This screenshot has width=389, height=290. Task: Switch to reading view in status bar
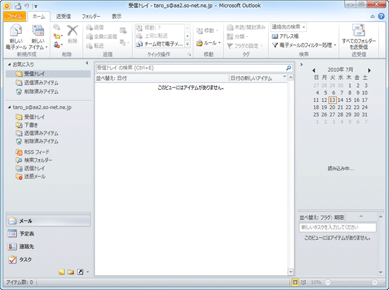click(x=302, y=282)
